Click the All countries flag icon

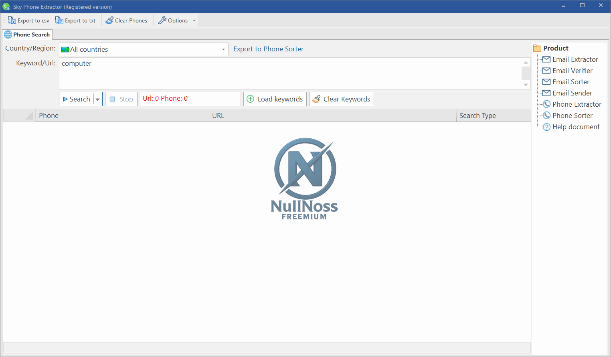[x=65, y=50]
